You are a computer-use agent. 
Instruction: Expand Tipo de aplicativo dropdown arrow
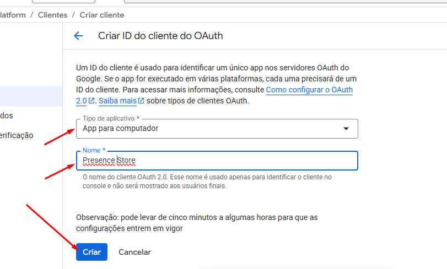coord(346,129)
